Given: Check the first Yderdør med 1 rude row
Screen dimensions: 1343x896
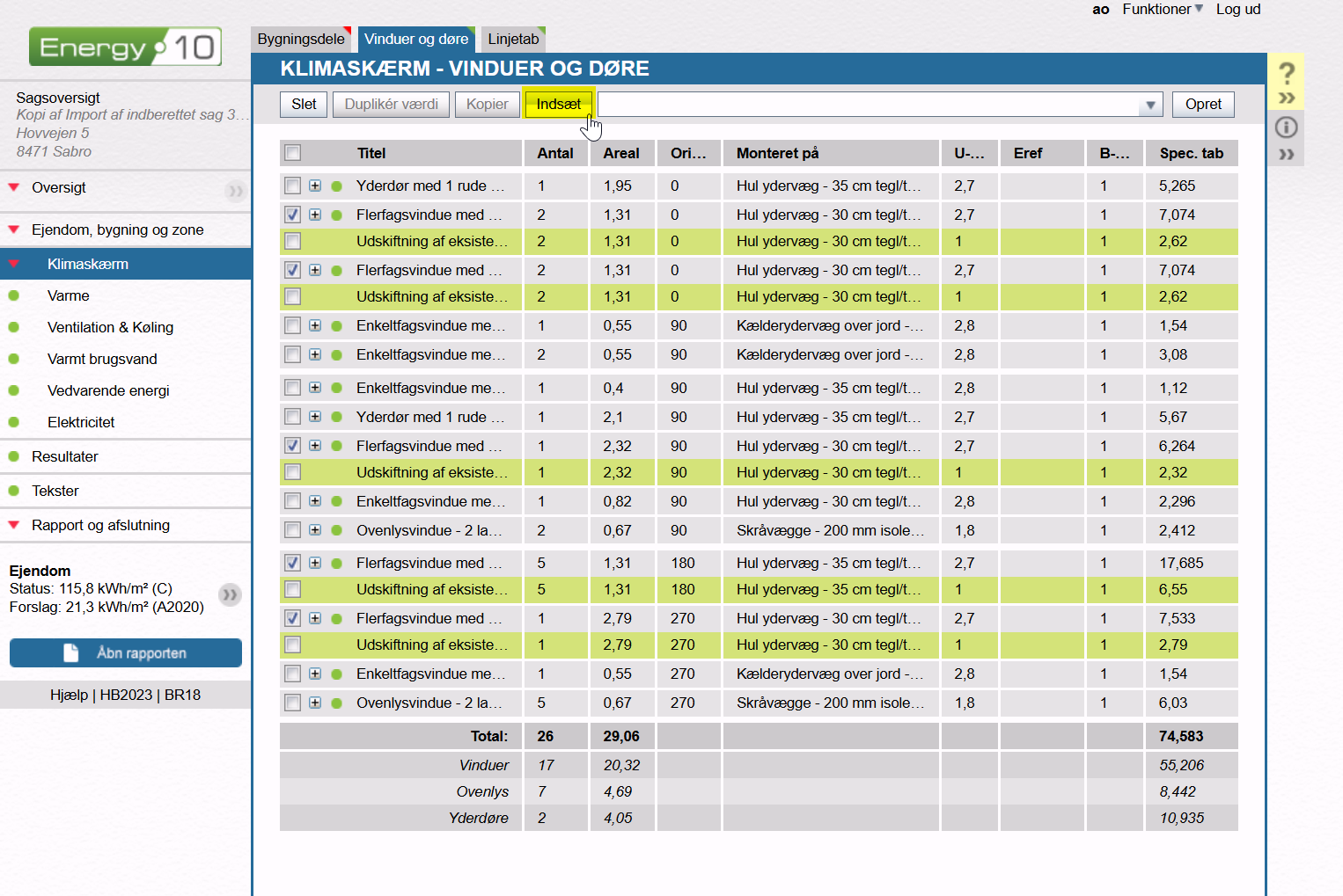Looking at the screenshot, I should (x=293, y=186).
